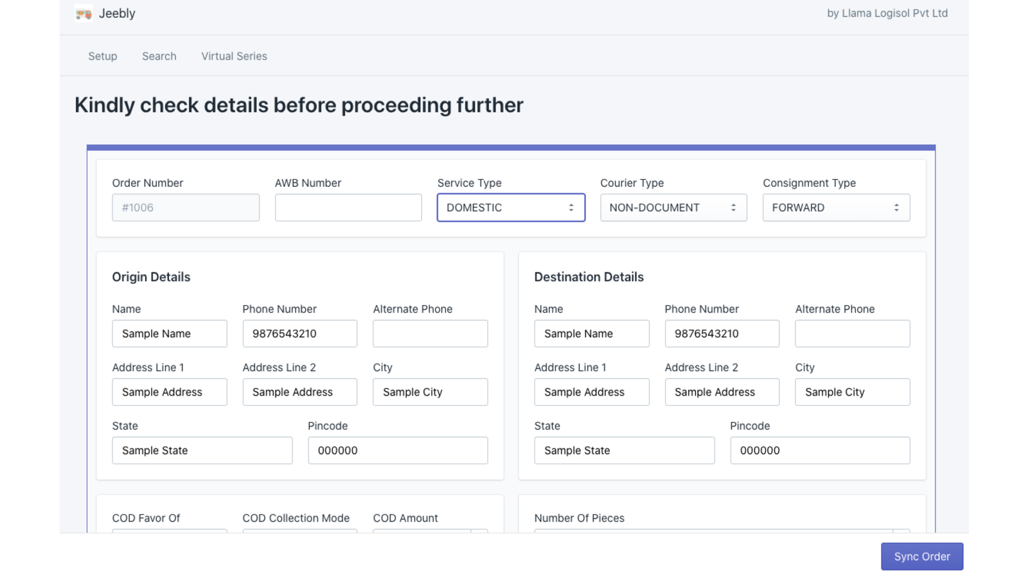Click the Jeebly logo icon

click(83, 13)
